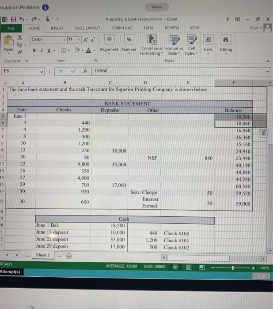The image size is (273, 309).
Task: Open the FILE tab
Action: click(11, 28)
